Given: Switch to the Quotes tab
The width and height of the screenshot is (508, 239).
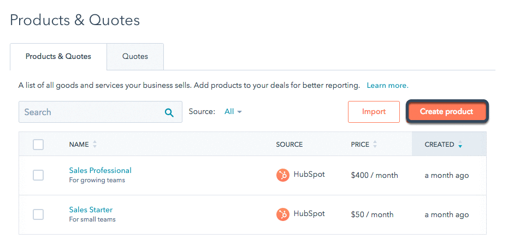Looking at the screenshot, I should [135, 57].
